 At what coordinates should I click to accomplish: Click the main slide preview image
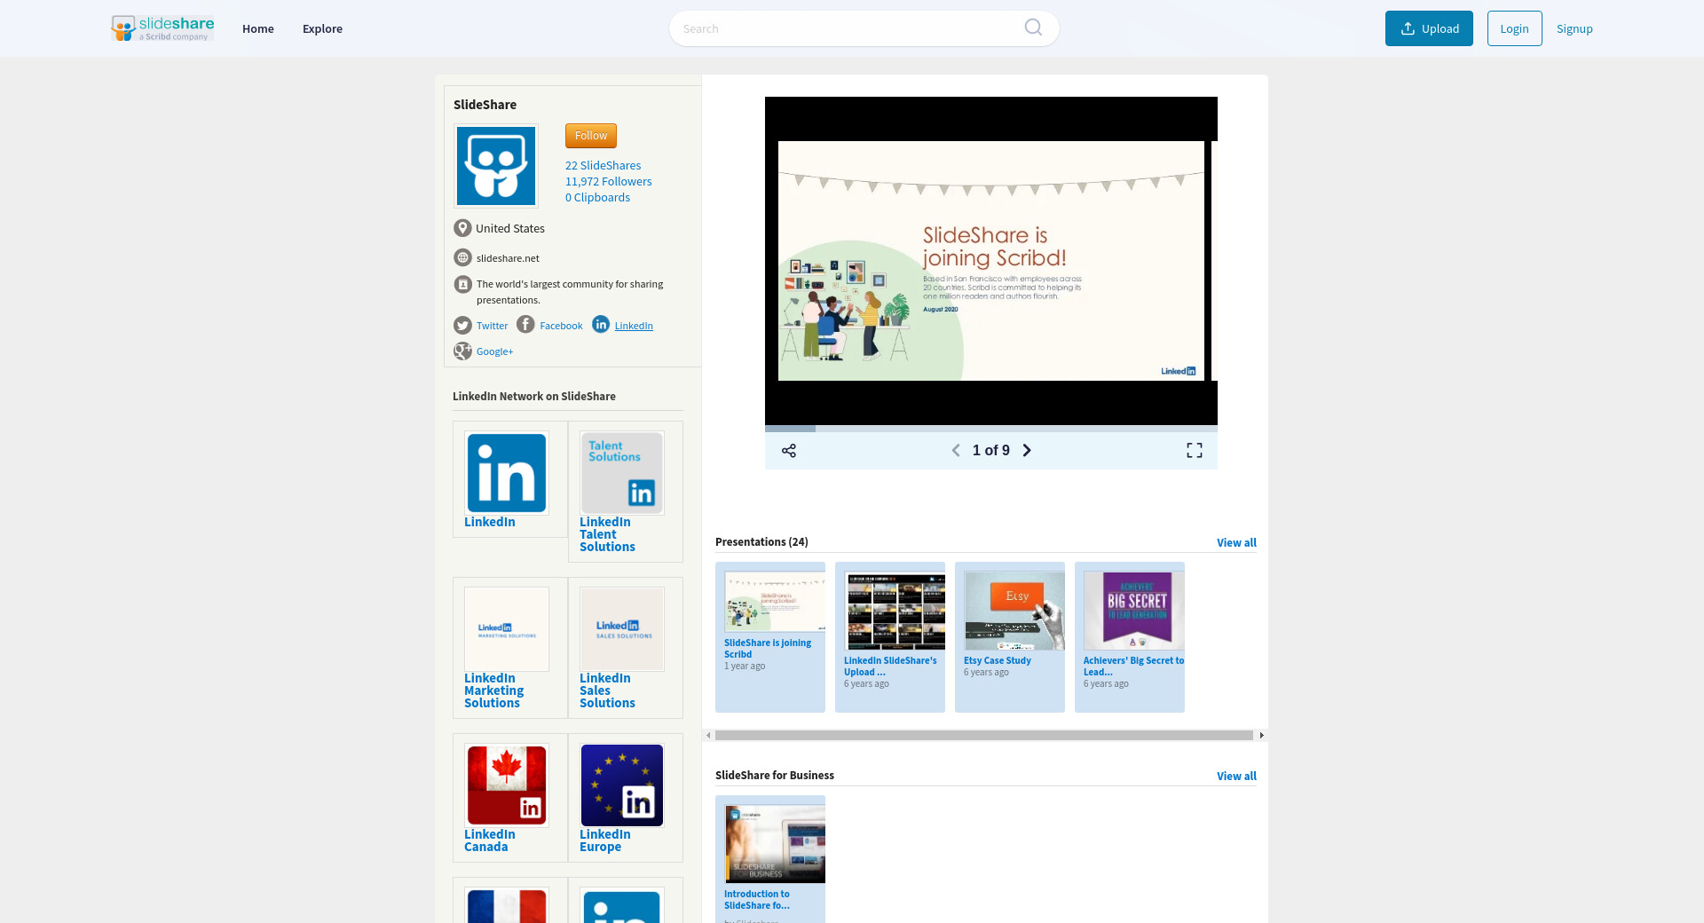pos(991,261)
